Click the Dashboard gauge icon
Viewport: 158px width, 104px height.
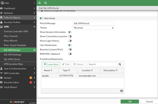2,8
